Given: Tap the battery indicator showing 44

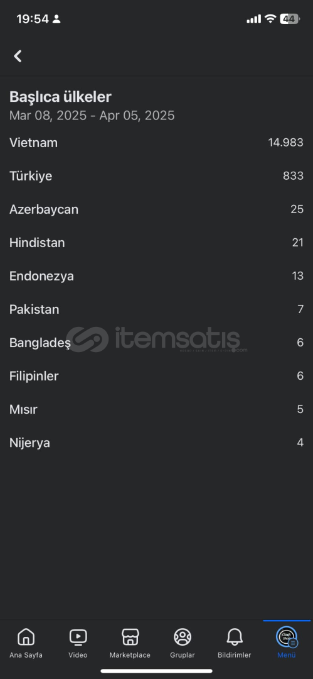Looking at the screenshot, I should pyautogui.click(x=290, y=19).
